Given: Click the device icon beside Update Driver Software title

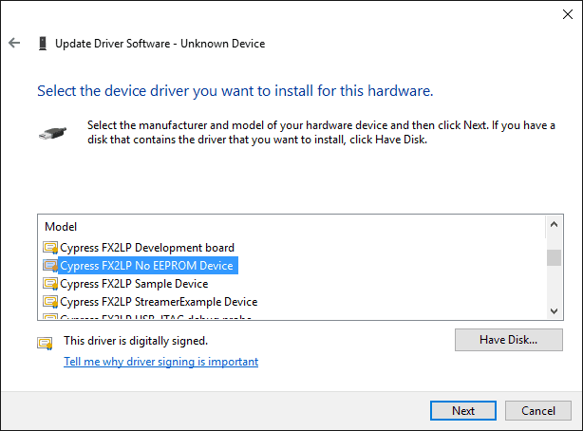Looking at the screenshot, I should pos(43,43).
